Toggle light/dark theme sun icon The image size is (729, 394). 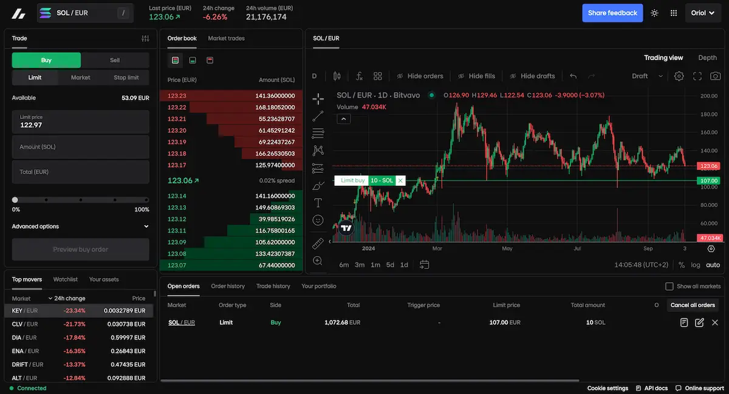[654, 13]
